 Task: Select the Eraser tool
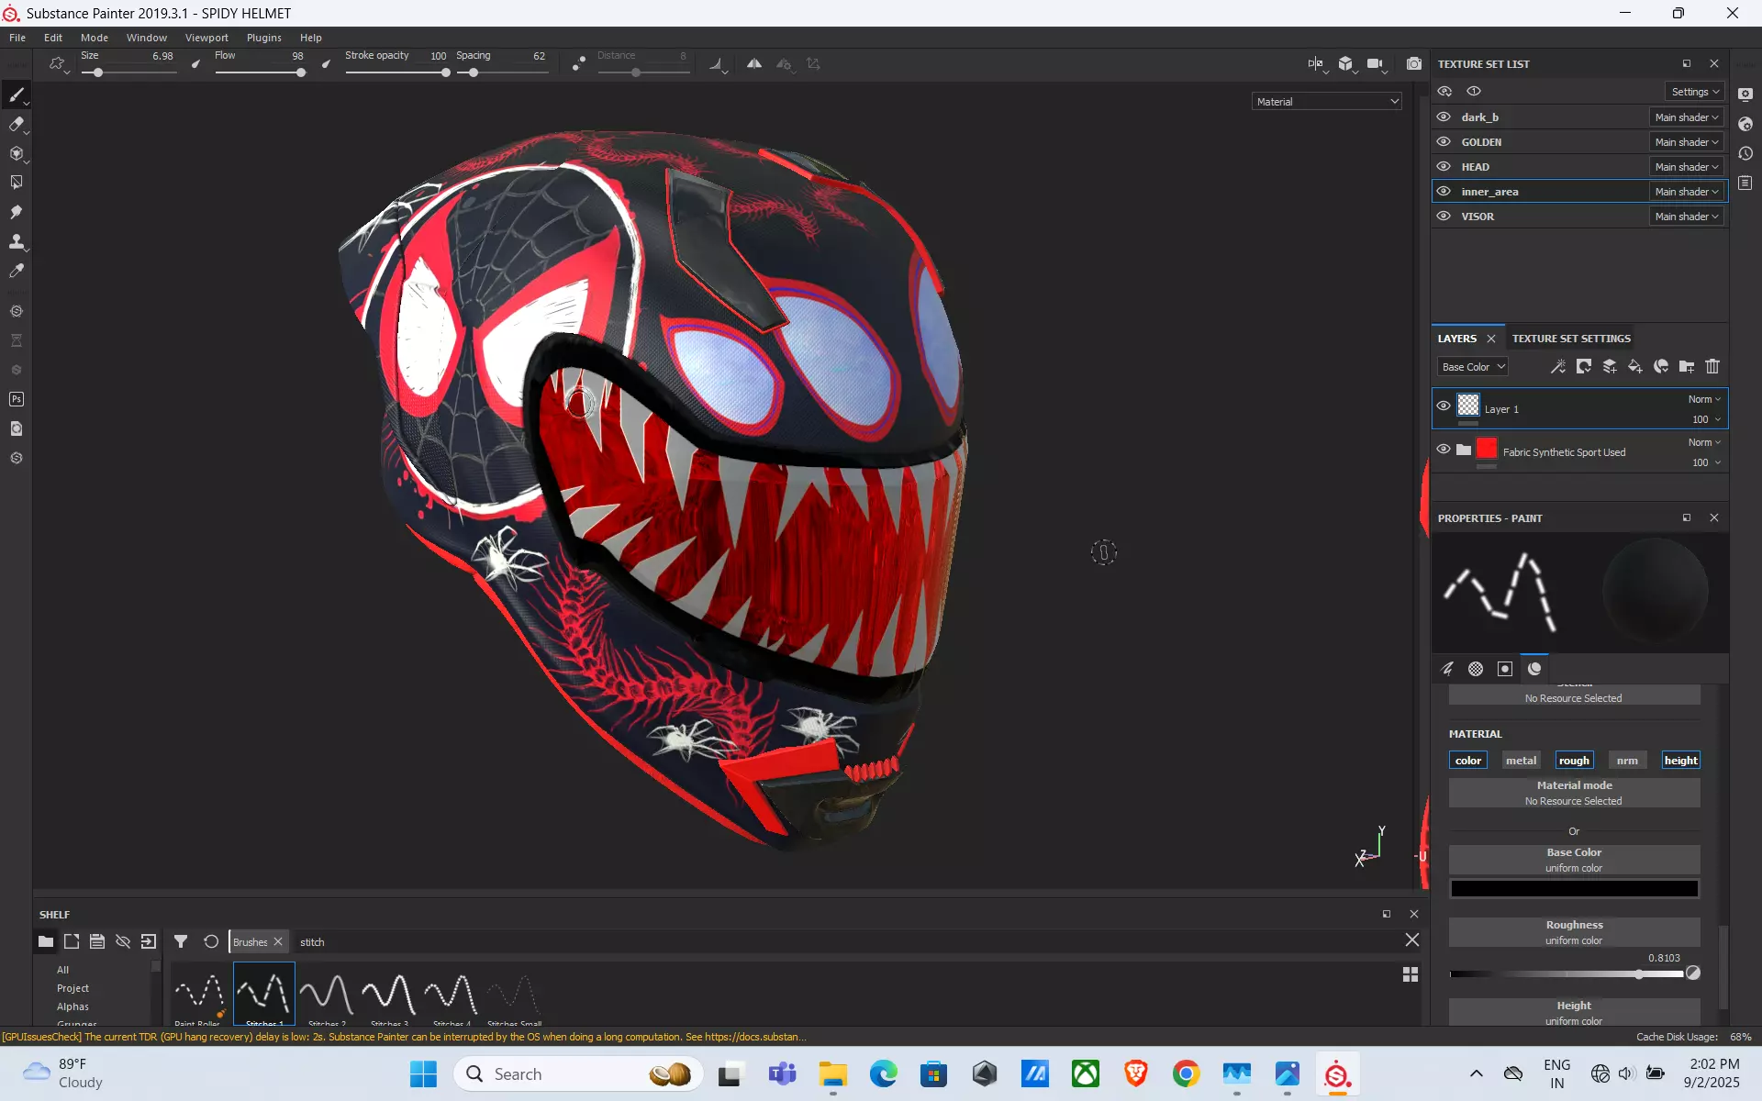pyautogui.click(x=17, y=125)
